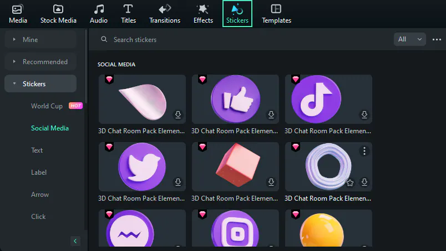Download the lavender ring sticker
The height and width of the screenshot is (251, 446).
[364, 182]
